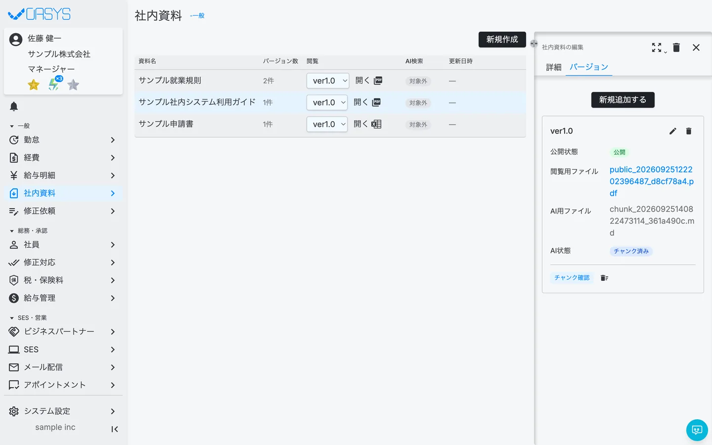
Task: Click the gray star badge icon
Action: pos(73,85)
